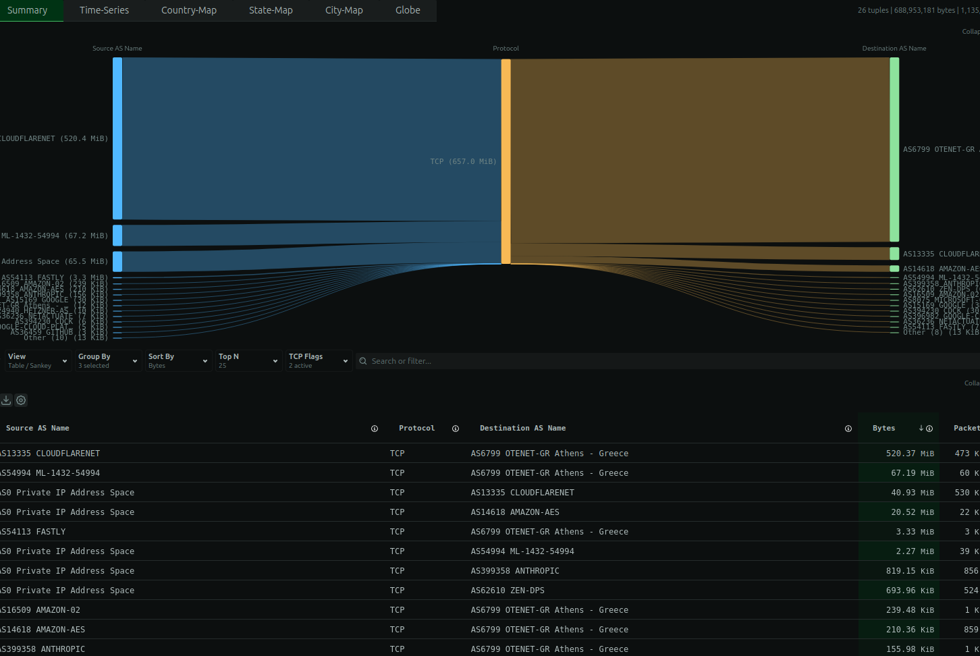Select the AS399358 ANTHROPIC source cell in the last row

click(x=43, y=649)
